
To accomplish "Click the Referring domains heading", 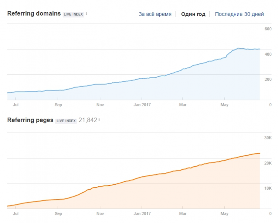I will click(34, 13).
